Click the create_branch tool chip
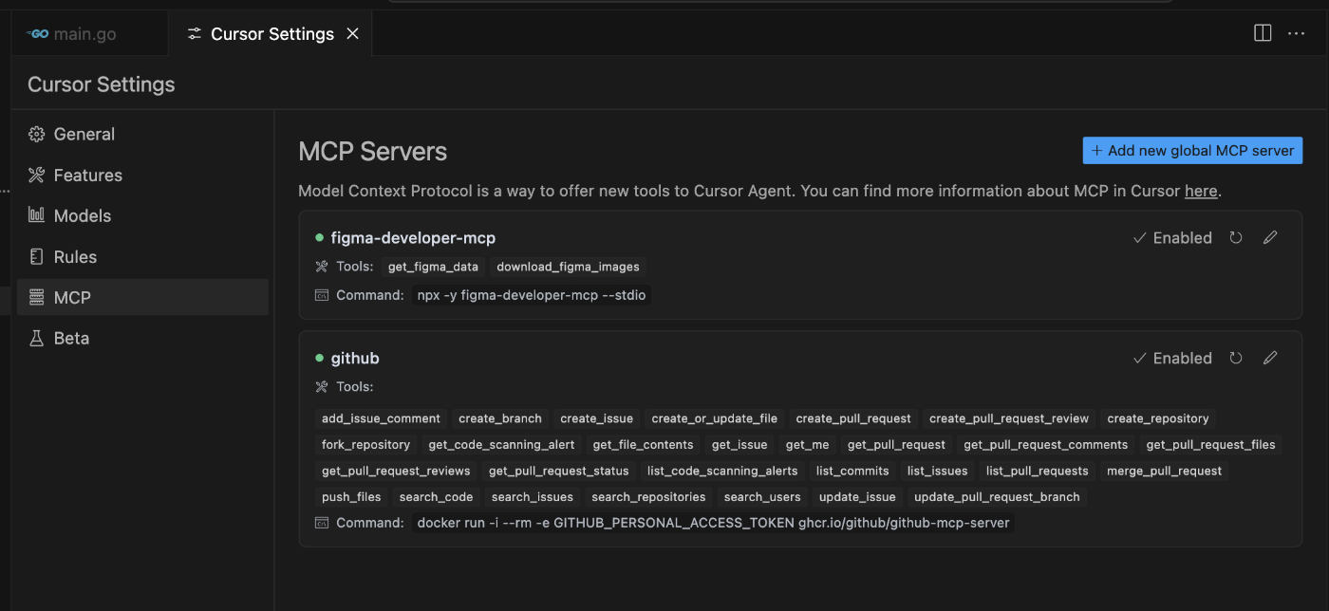 [500, 418]
